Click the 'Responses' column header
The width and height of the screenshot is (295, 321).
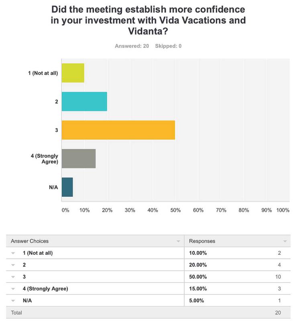pos(202,241)
